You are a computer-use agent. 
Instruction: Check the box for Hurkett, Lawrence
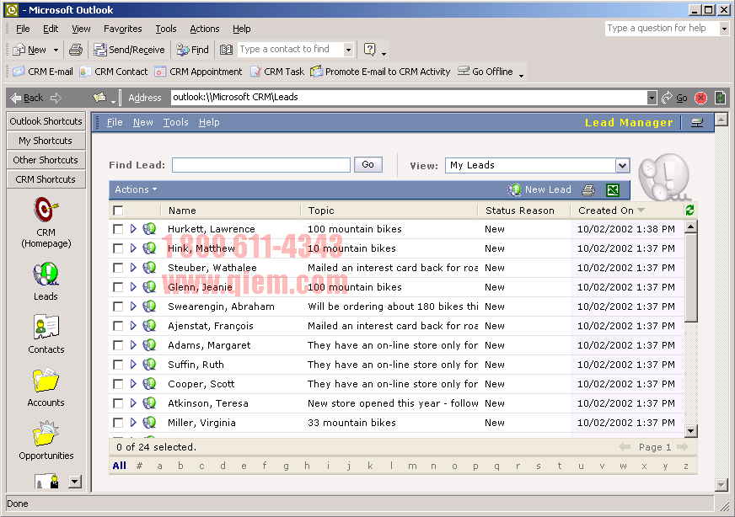[118, 229]
